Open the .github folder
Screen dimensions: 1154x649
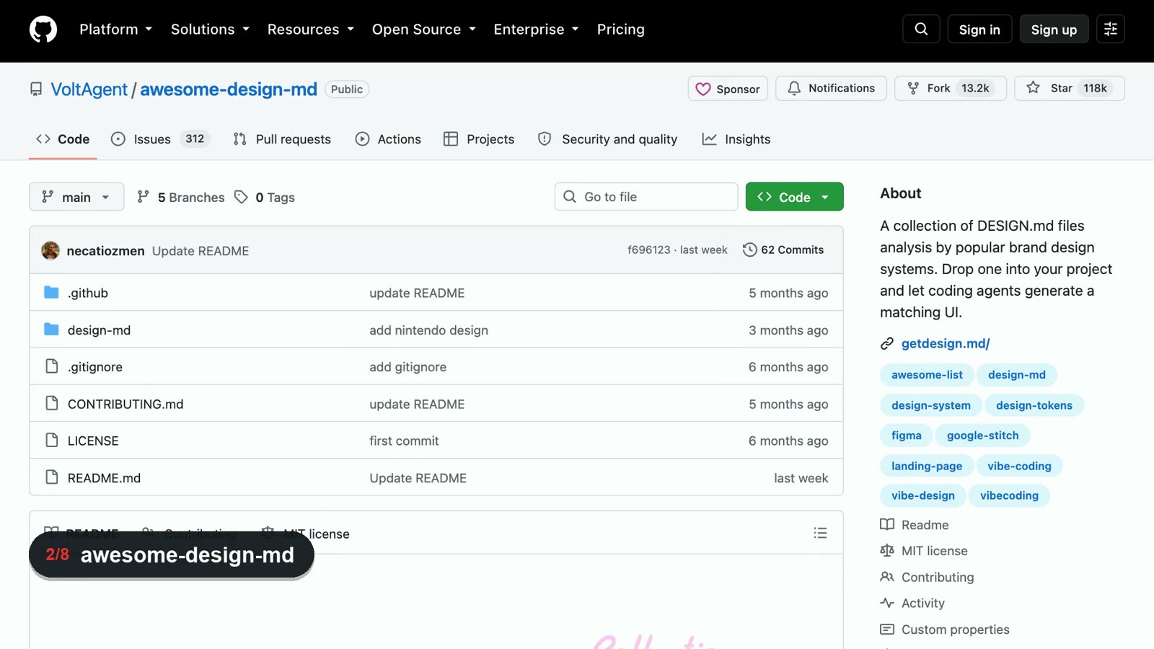coord(88,293)
